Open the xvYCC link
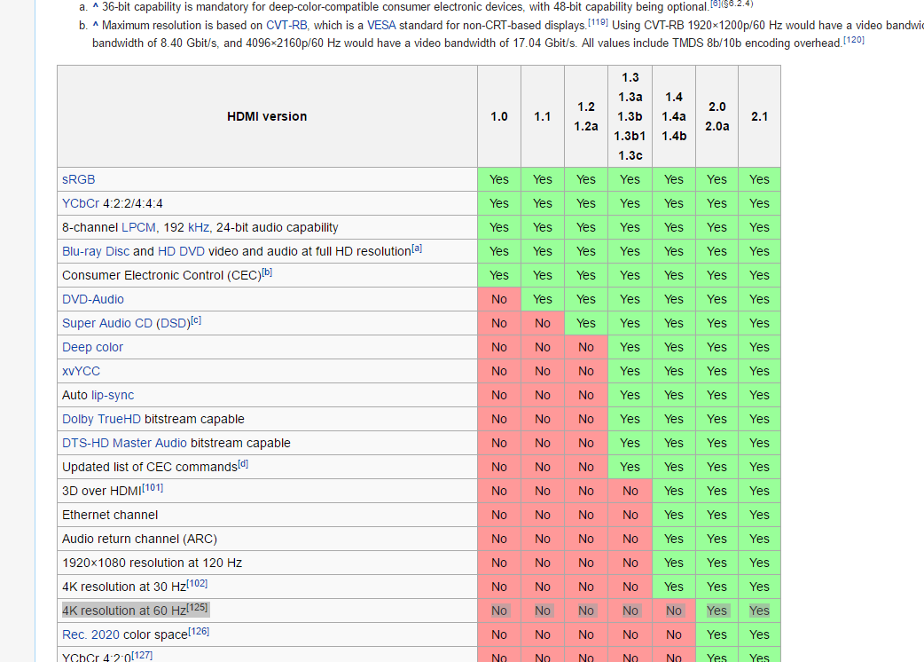This screenshot has width=924, height=662. click(81, 372)
